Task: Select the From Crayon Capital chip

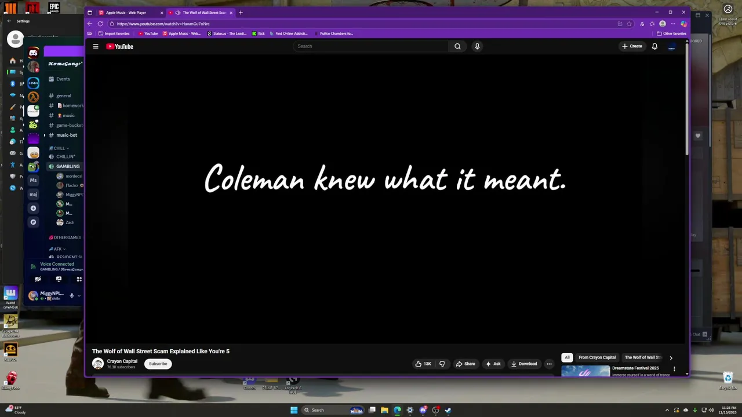Action: 597,357
